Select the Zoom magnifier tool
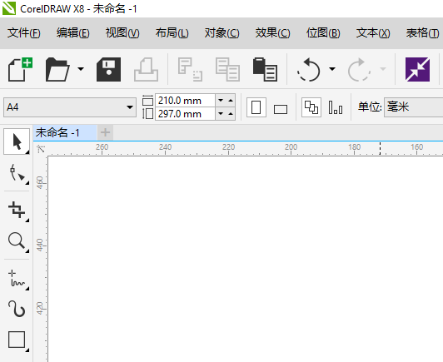443x362 pixels. [x=17, y=241]
